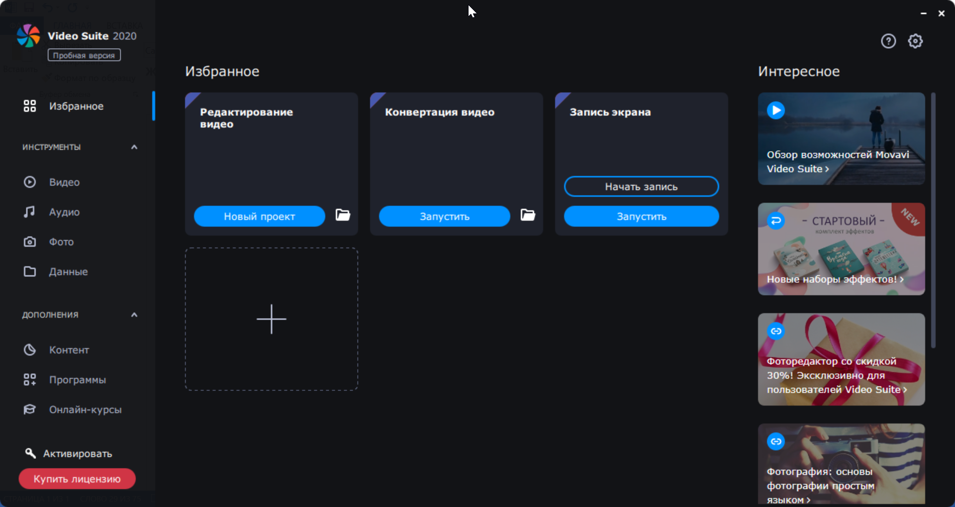Click link icon on Фоторедактор со скидкой card
The width and height of the screenshot is (955, 507).
pyautogui.click(x=776, y=331)
